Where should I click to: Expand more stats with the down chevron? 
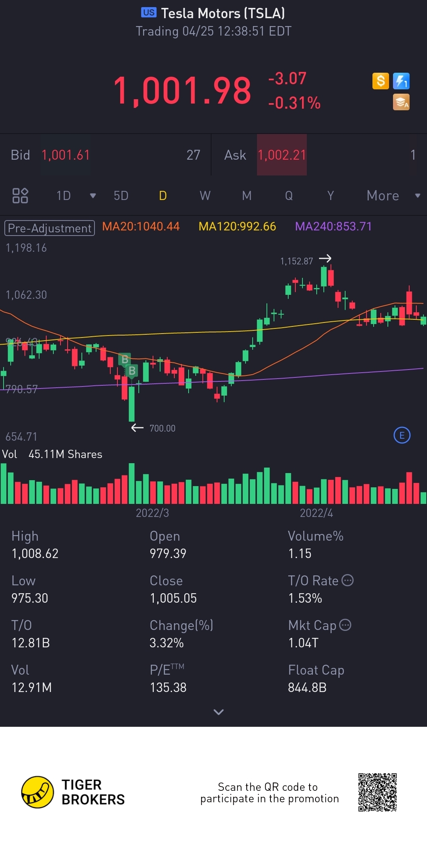[219, 712]
